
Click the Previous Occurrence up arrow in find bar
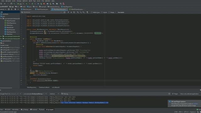click(x=68, y=12)
